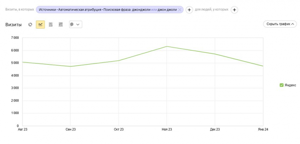Click the Сен 23 x-axis label
The image size is (300, 144).
(x=71, y=129)
